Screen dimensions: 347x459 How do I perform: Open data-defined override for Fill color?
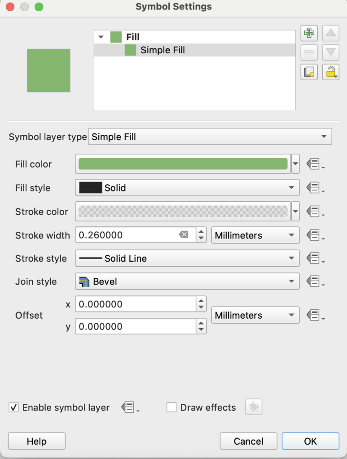coord(315,165)
